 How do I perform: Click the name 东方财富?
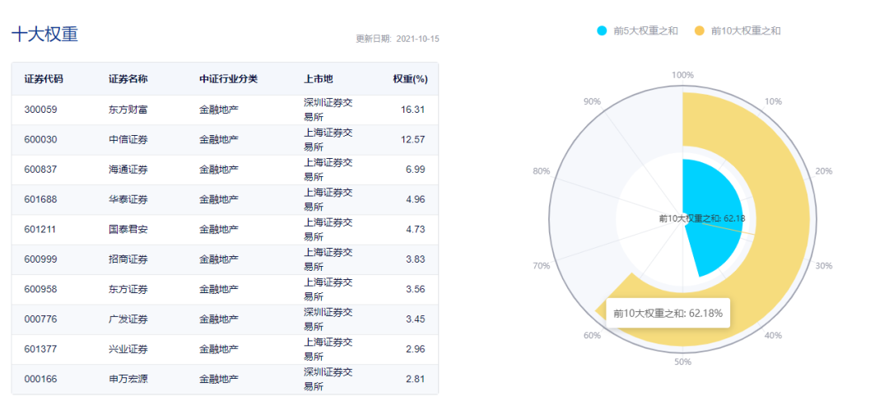tap(128, 110)
